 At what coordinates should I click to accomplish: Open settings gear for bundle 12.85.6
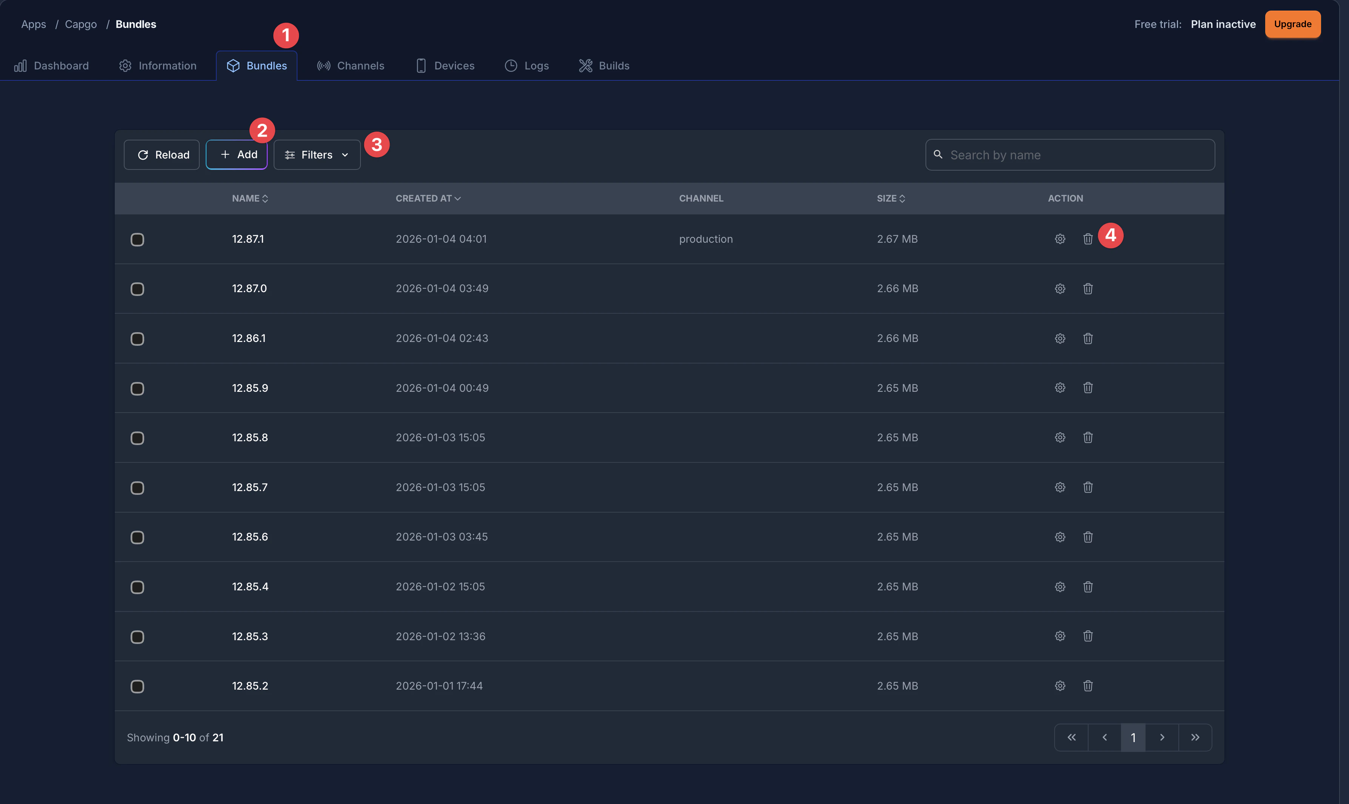pos(1060,537)
